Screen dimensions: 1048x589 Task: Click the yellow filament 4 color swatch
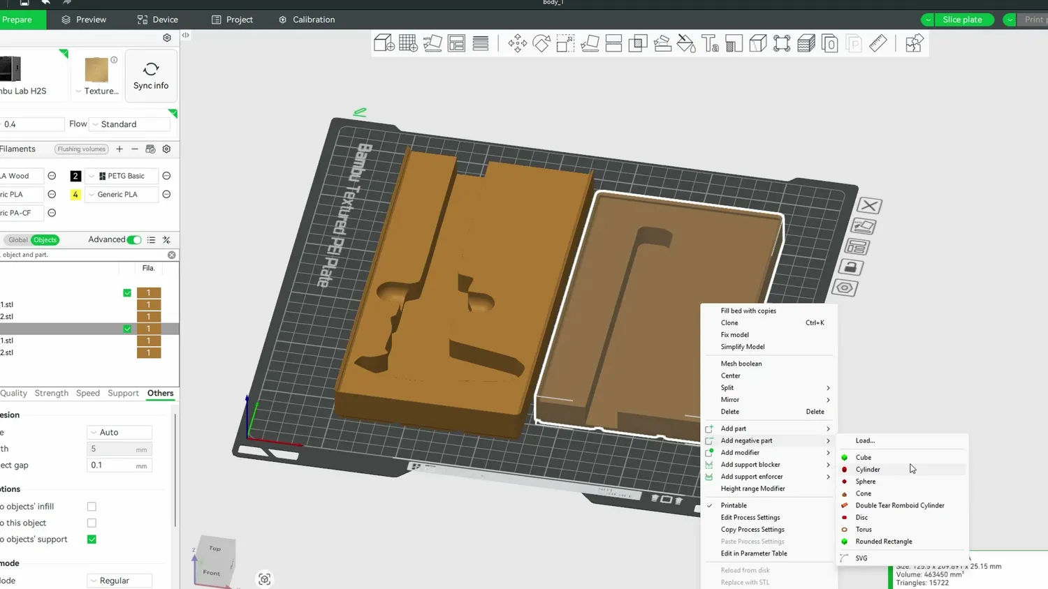coord(75,195)
